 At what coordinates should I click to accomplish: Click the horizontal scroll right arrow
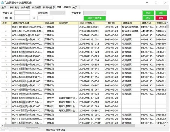click(x=164, y=125)
